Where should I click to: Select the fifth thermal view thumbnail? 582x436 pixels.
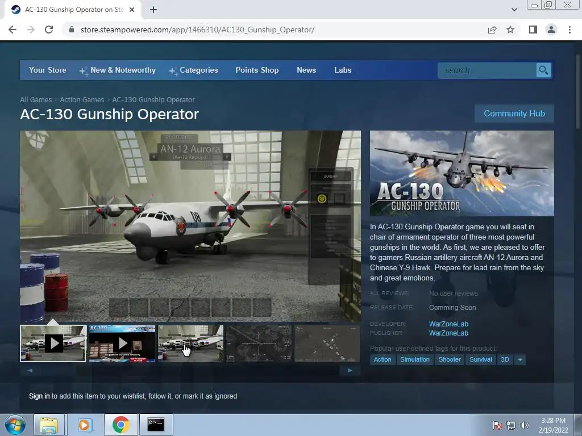pos(327,343)
